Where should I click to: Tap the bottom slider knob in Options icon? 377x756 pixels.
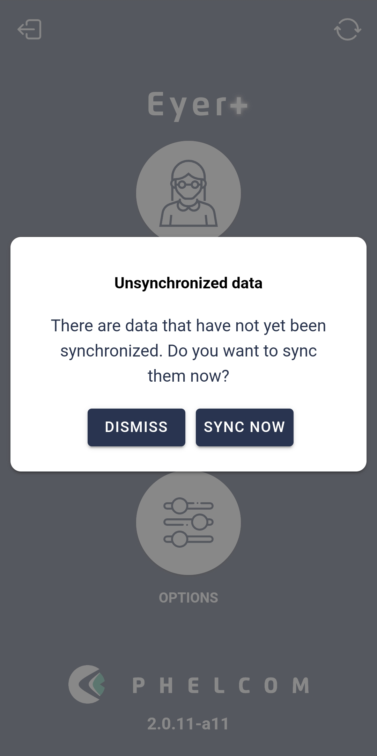180,539
